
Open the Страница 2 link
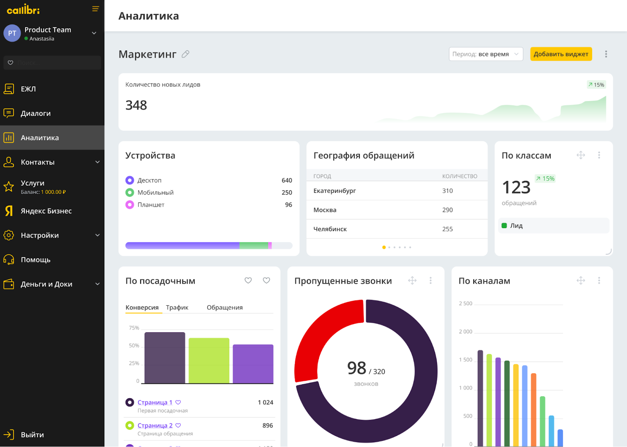155,425
